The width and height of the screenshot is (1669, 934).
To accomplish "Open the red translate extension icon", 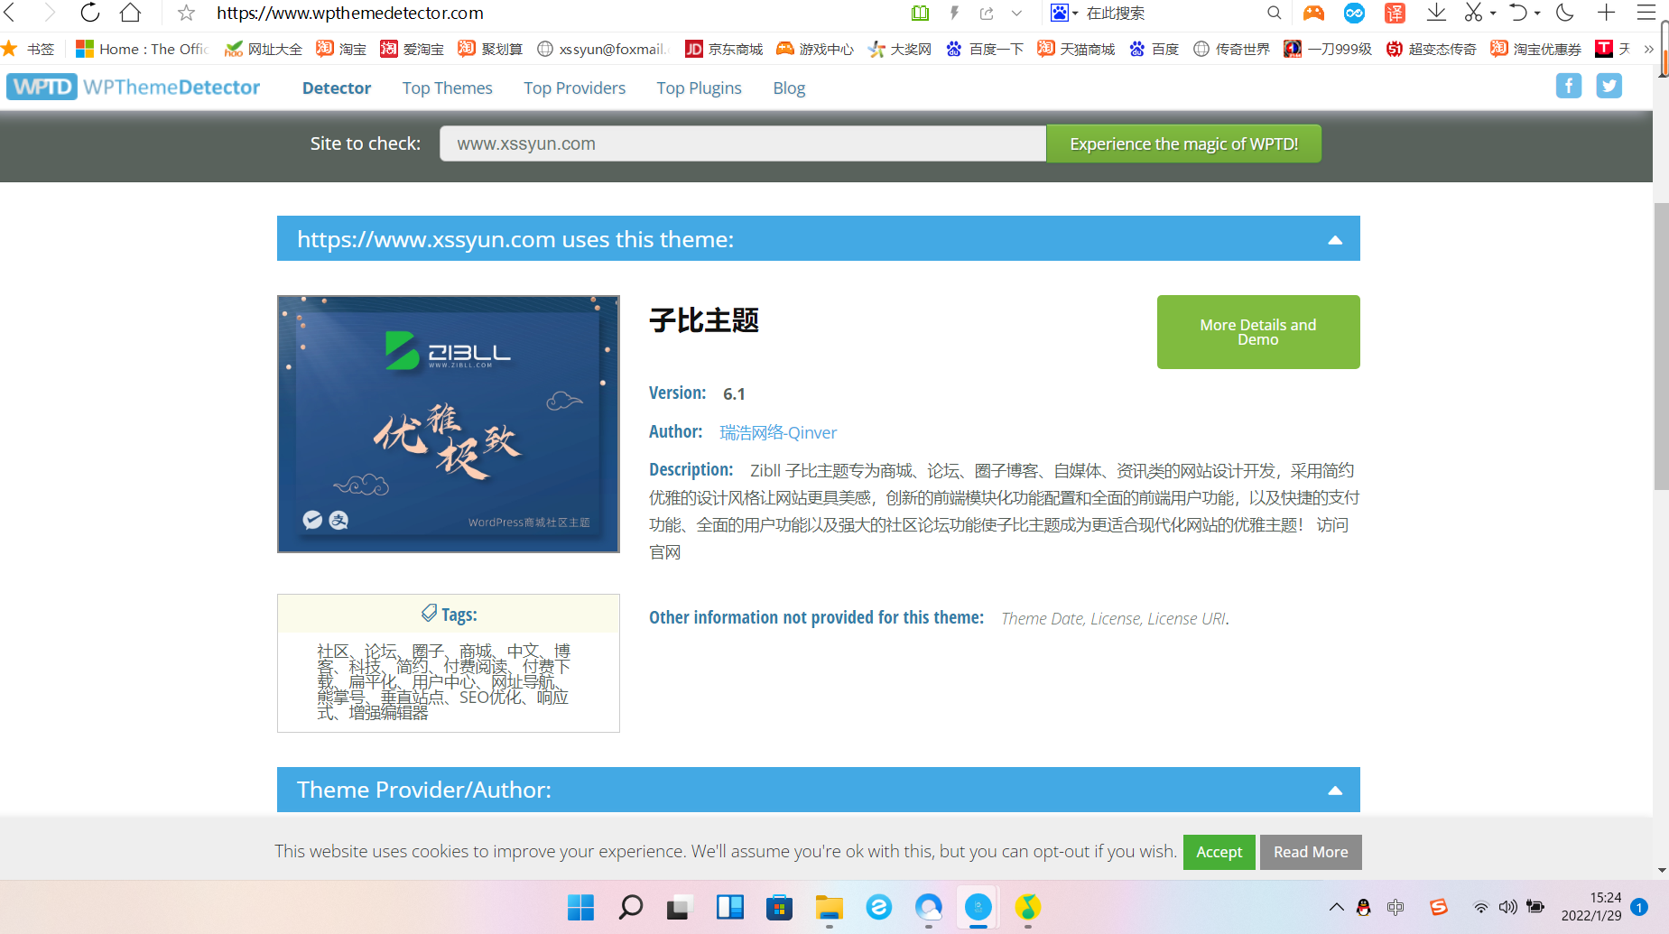I will 1395,13.
